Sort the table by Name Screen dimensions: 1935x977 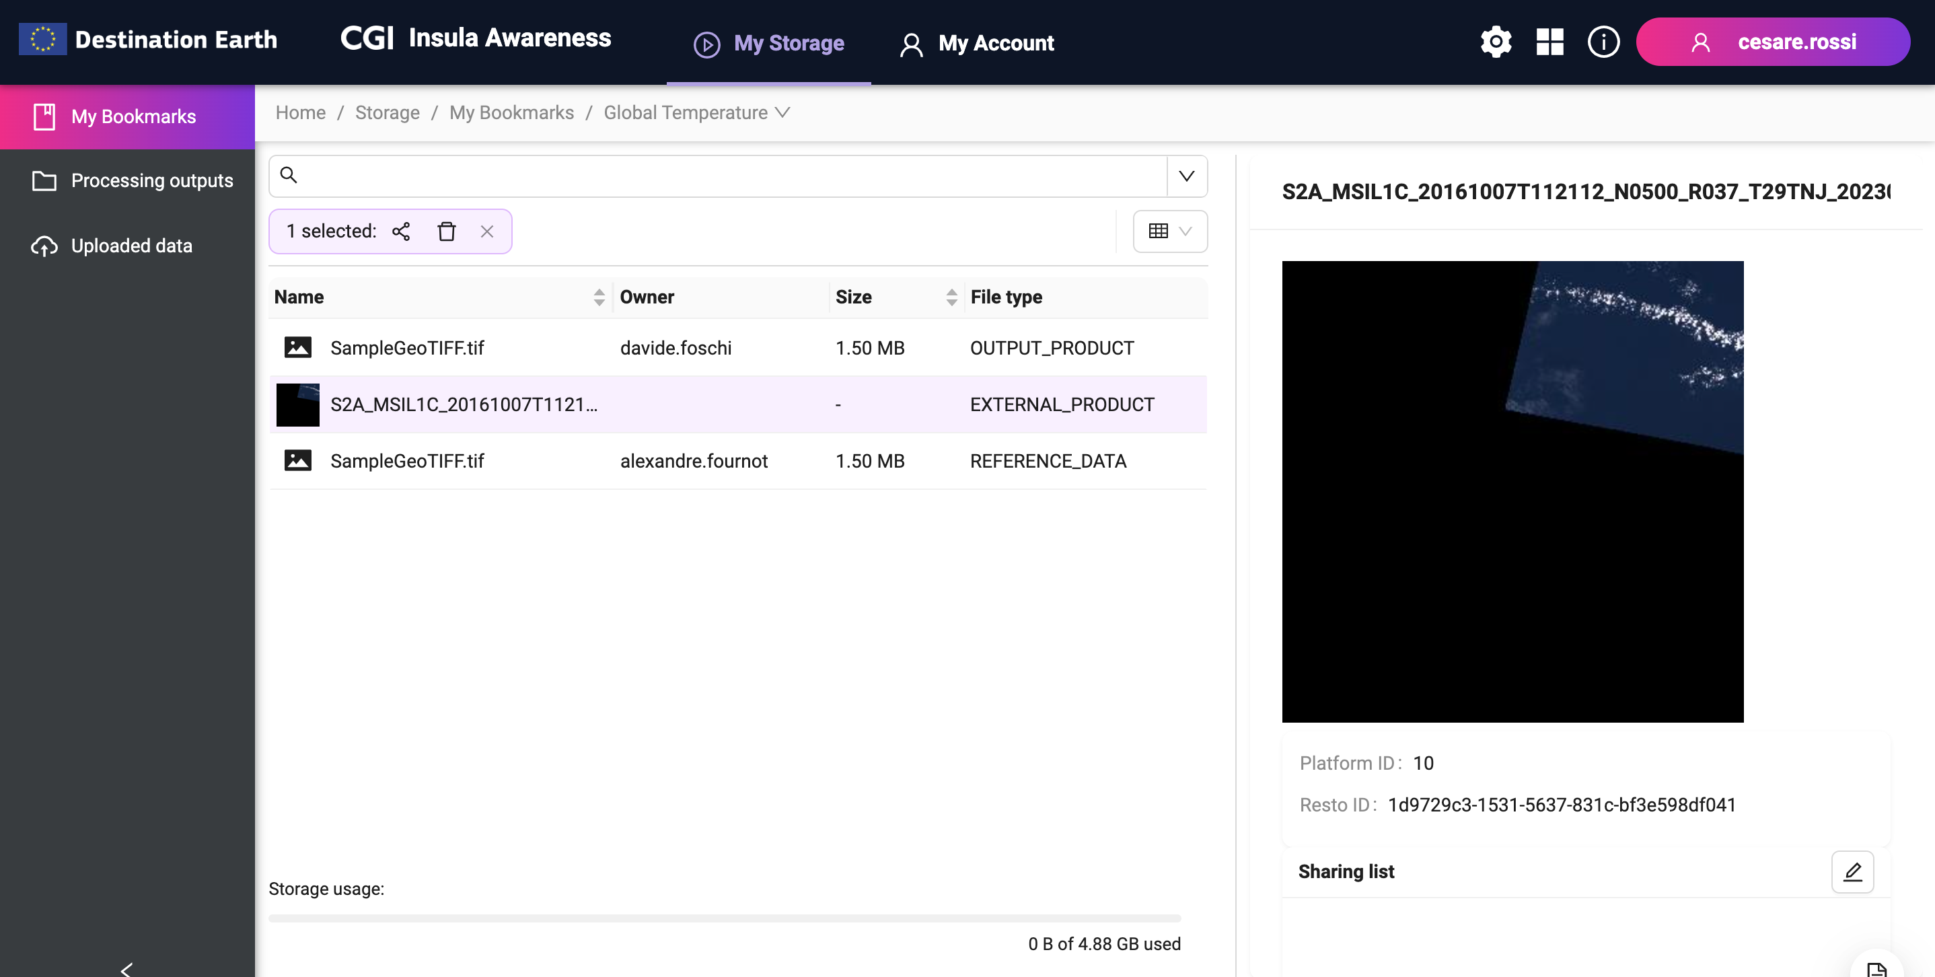pos(599,297)
